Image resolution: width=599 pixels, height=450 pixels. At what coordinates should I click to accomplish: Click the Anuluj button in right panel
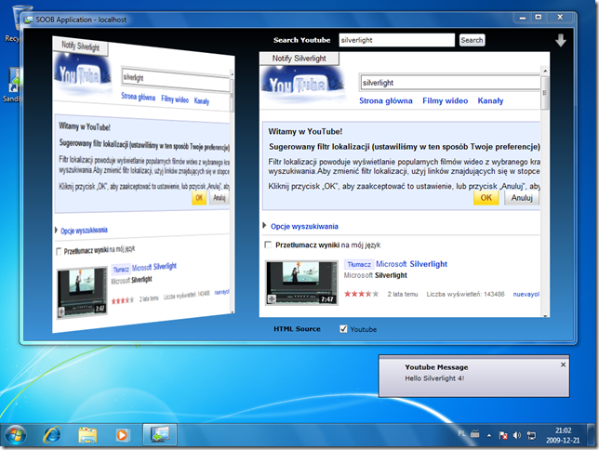pyautogui.click(x=522, y=198)
